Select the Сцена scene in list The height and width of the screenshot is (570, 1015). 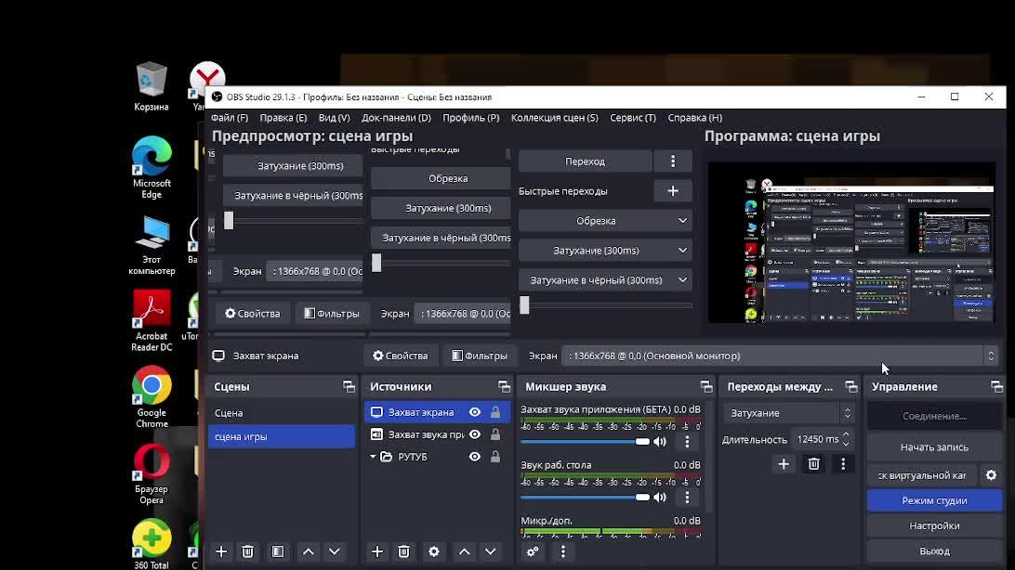tap(282, 413)
